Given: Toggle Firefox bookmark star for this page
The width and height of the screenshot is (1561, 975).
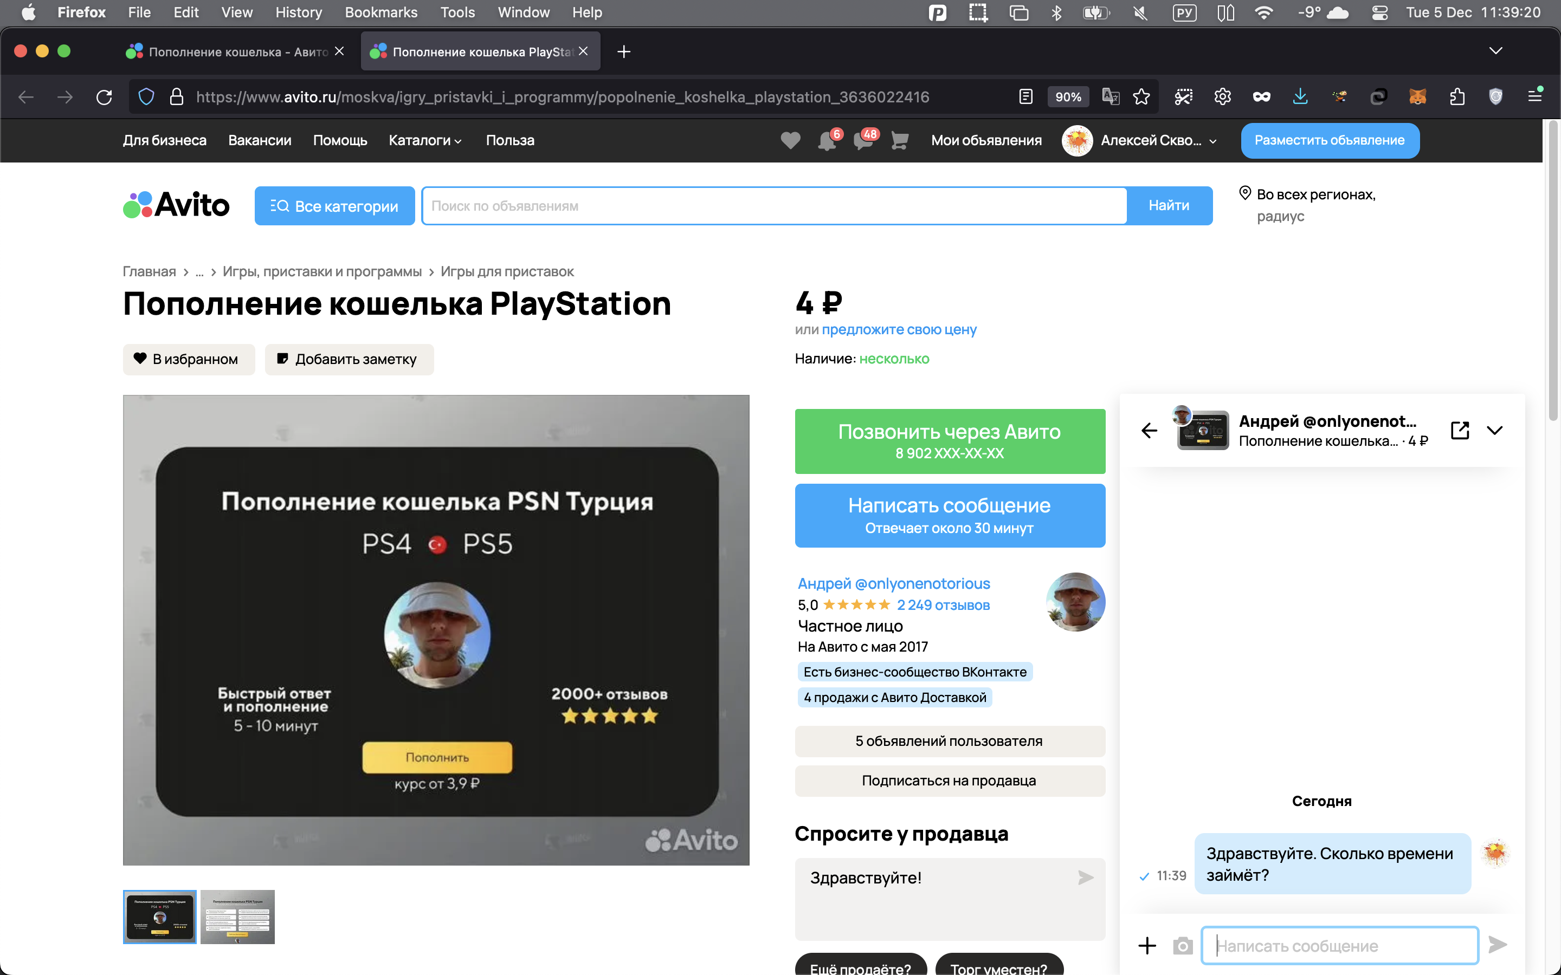Looking at the screenshot, I should click(1141, 97).
